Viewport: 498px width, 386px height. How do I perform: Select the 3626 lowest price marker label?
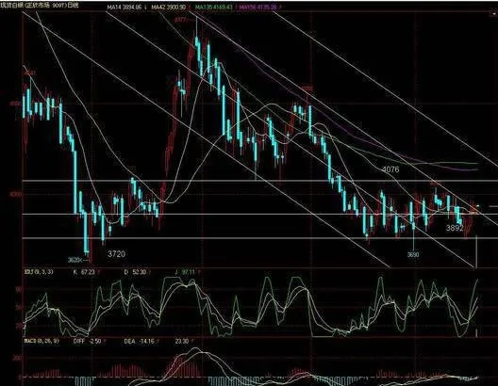coord(75,260)
